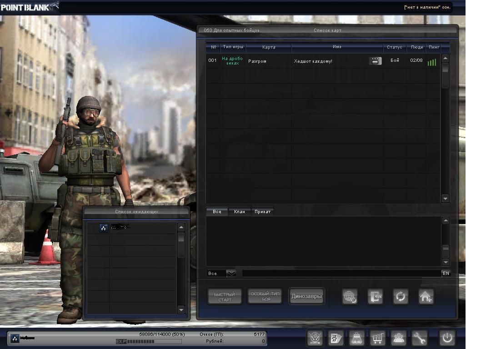496x349 pixels.
Task: Click the Разгром map cell
Action: tap(257, 61)
